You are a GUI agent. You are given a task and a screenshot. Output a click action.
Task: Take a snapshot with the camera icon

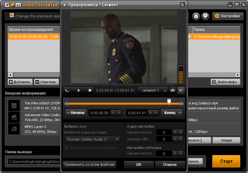(173, 91)
